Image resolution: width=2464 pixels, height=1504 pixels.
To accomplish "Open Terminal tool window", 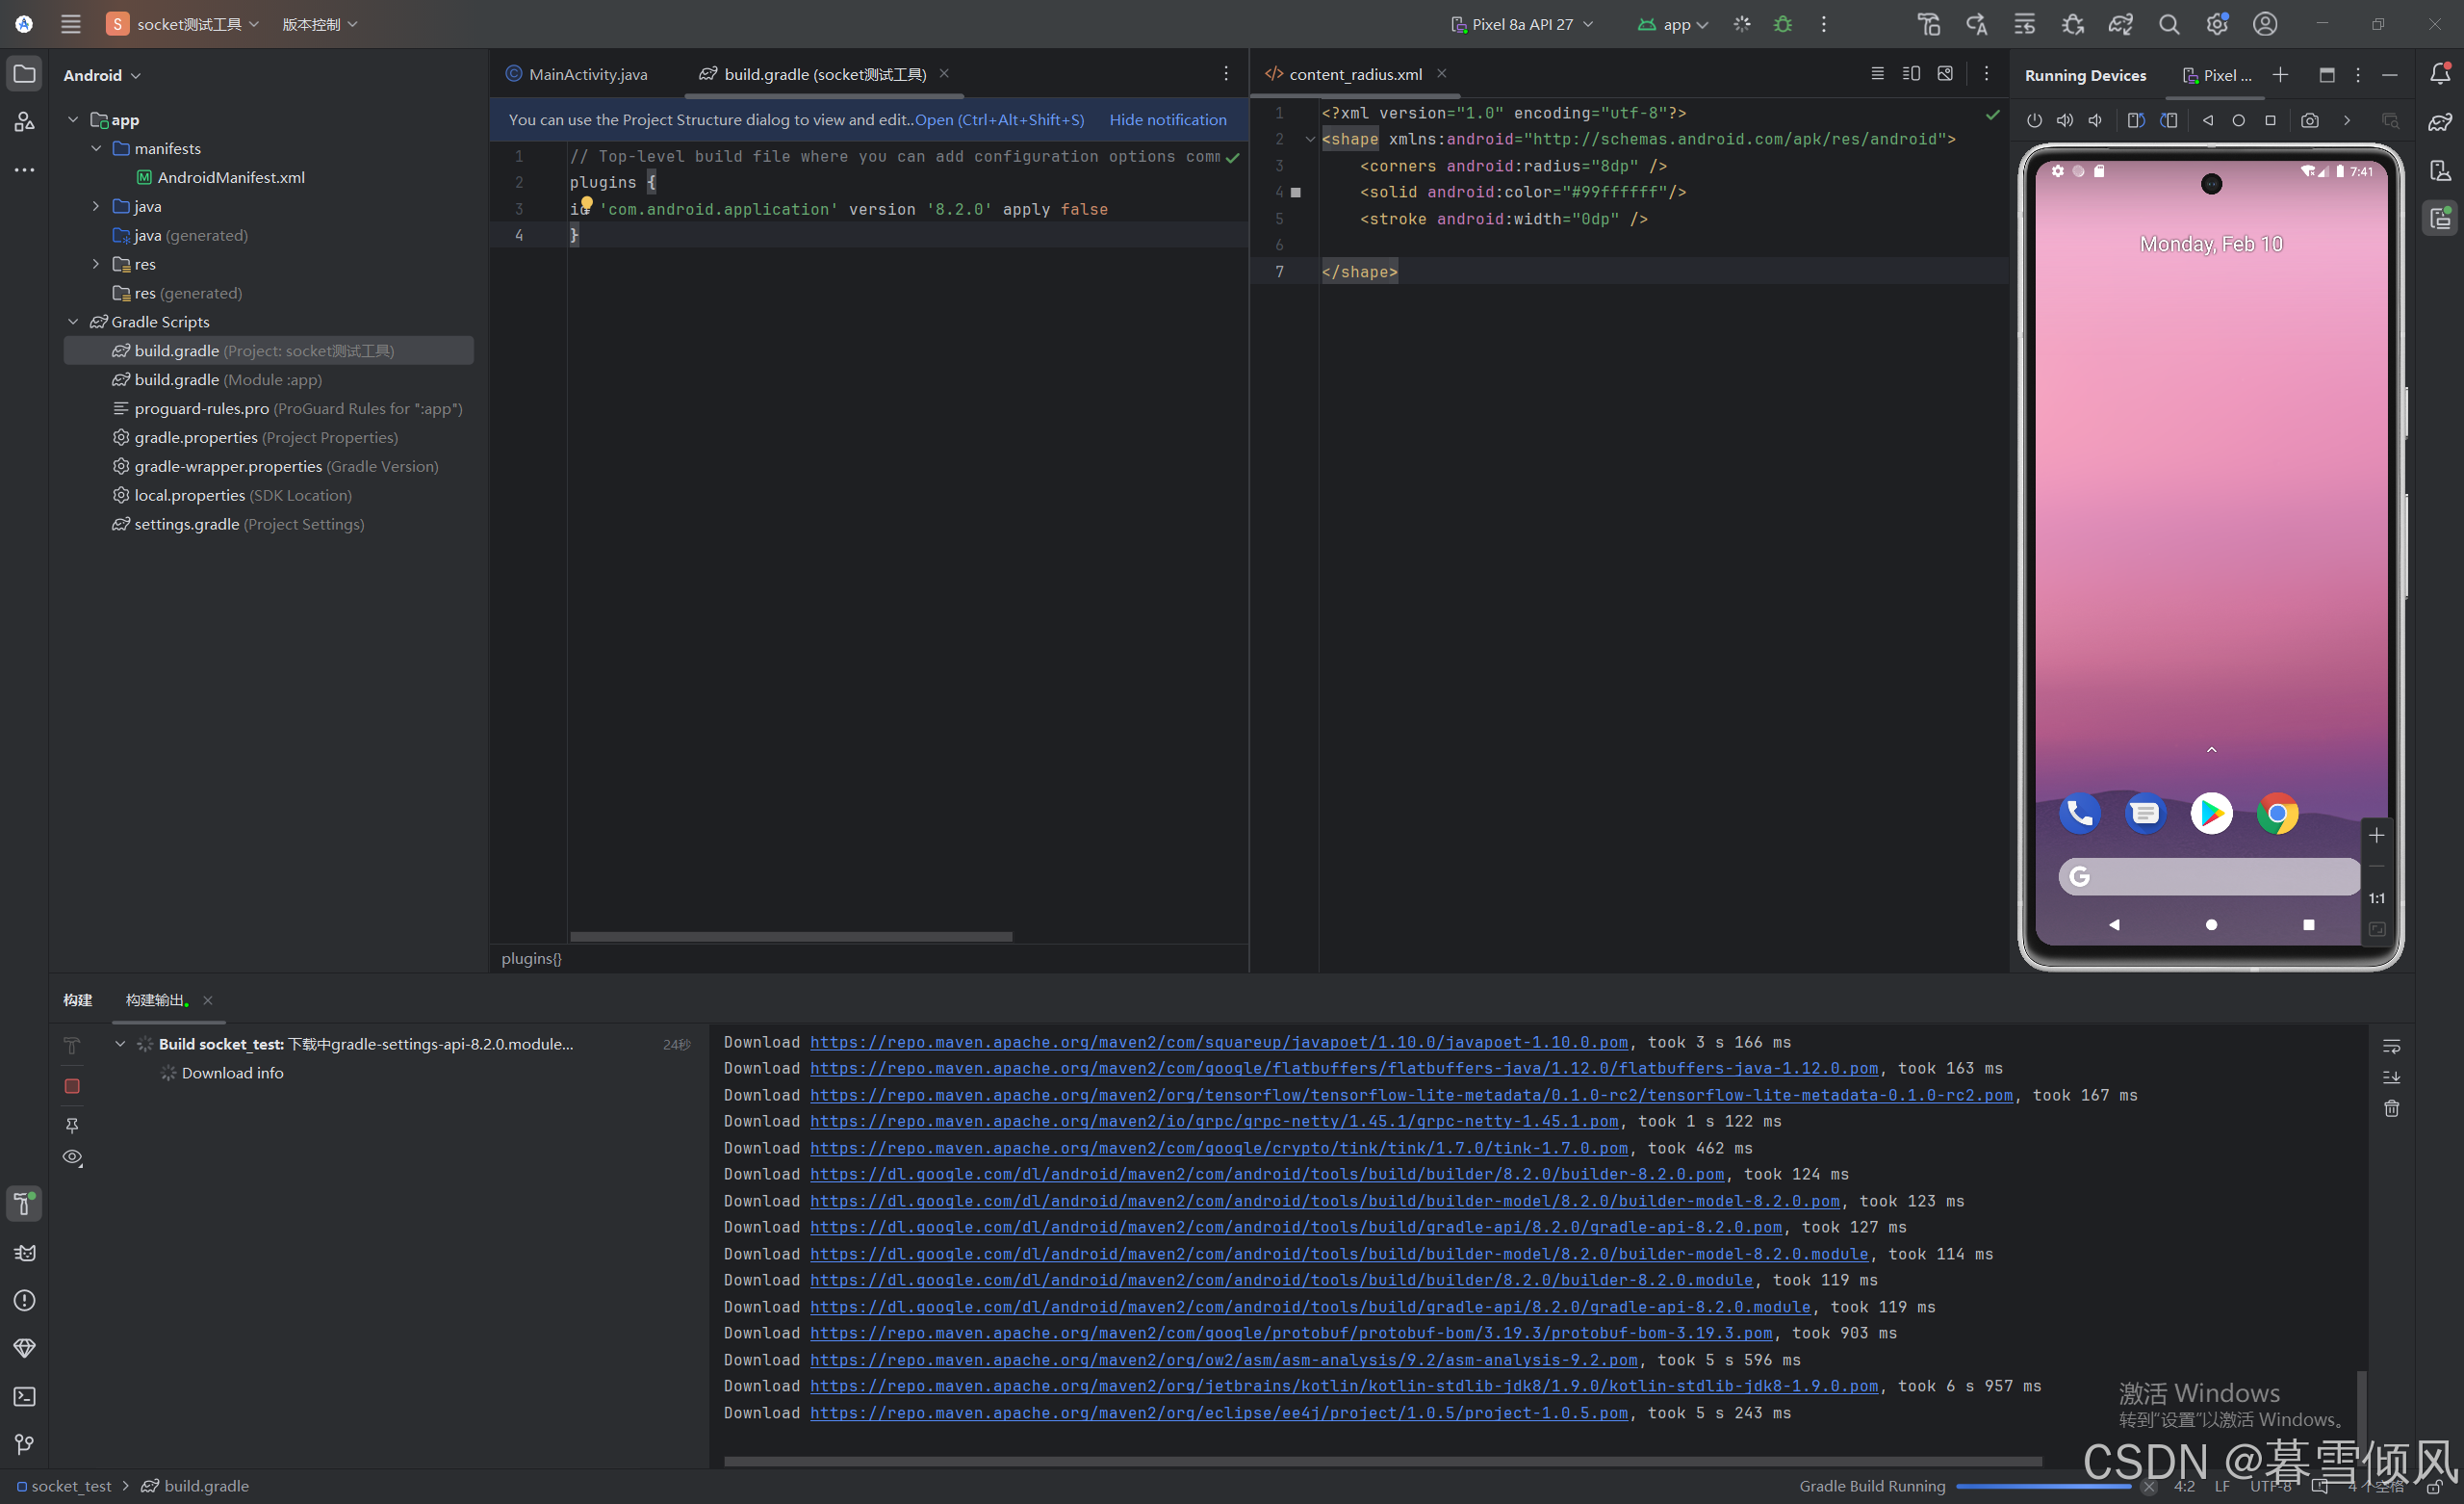I will coord(24,1396).
